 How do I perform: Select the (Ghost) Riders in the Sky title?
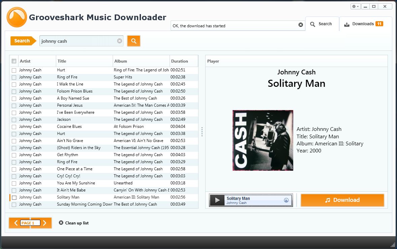[79, 148]
